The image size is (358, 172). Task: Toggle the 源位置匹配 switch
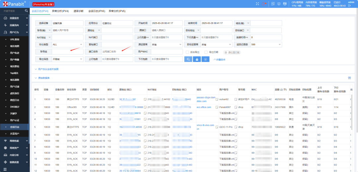(232, 52)
